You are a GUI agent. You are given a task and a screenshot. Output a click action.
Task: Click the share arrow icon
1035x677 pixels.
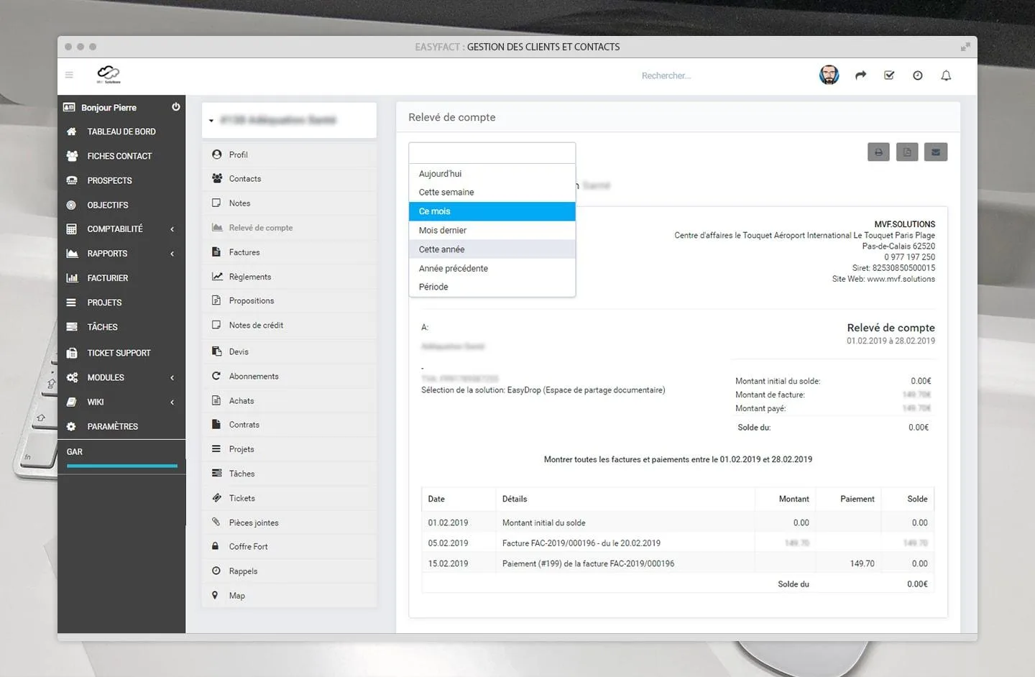pyautogui.click(x=860, y=75)
